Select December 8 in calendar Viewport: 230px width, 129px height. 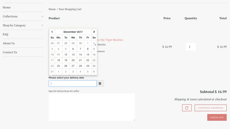coord(88,49)
